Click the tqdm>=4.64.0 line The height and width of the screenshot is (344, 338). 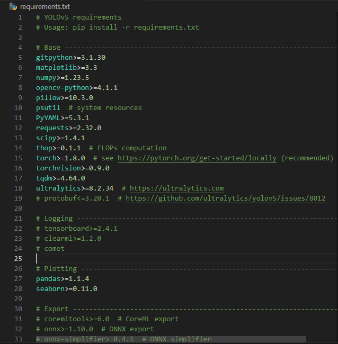click(x=60, y=178)
